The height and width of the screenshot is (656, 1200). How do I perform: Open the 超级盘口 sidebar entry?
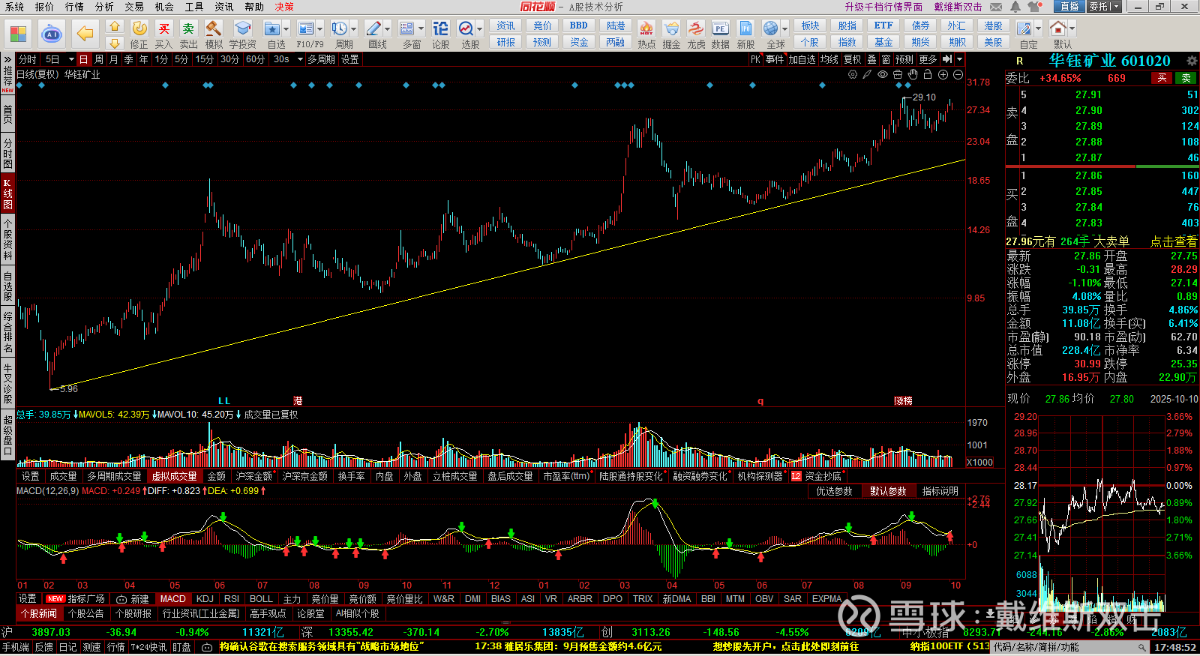pos(7,436)
